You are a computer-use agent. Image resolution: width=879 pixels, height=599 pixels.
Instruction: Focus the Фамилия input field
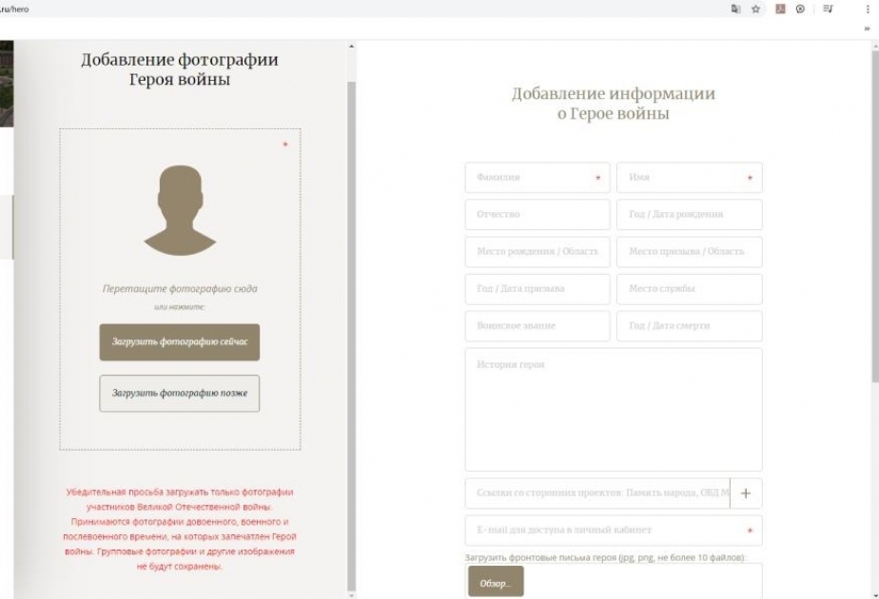tap(537, 178)
